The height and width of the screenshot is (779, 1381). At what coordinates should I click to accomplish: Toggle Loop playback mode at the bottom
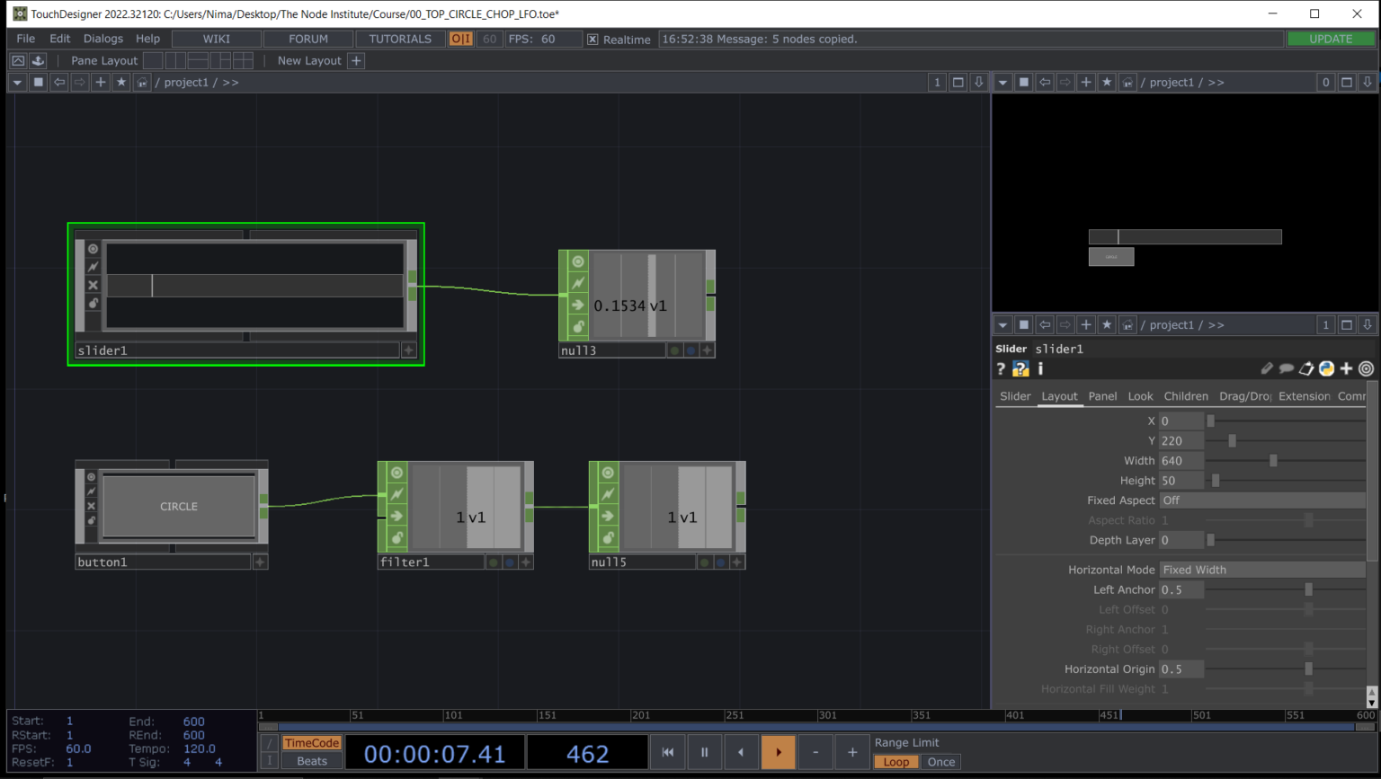[895, 761]
